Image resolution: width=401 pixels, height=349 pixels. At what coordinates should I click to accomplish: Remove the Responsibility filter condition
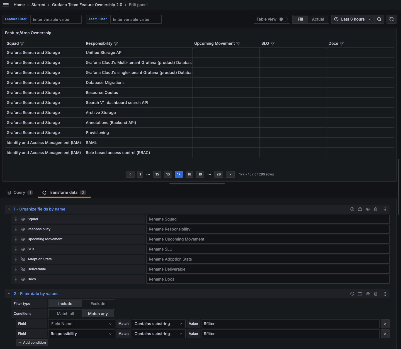point(385,333)
